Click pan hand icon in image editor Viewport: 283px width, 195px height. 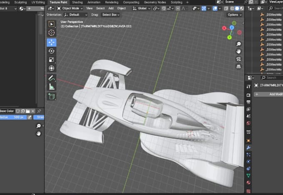(39, 134)
